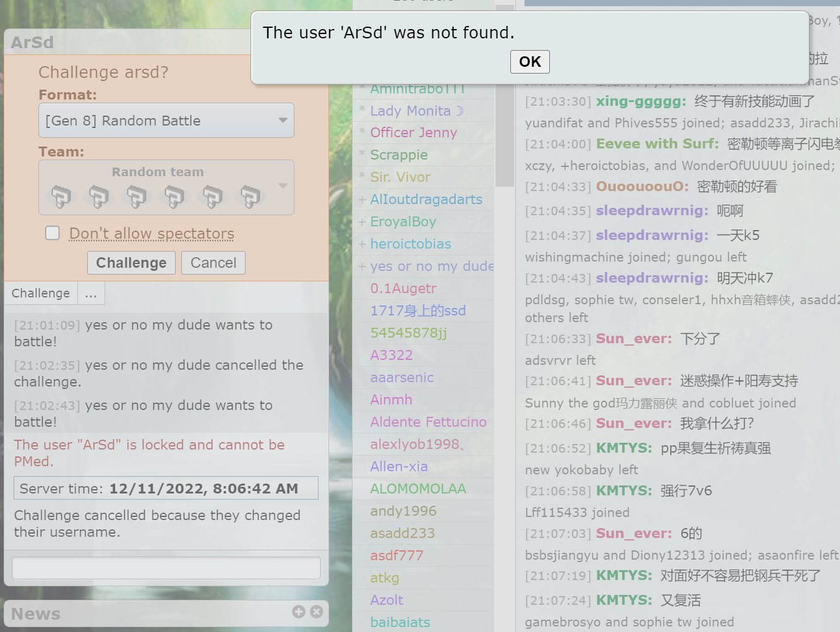This screenshot has width=840, height=632.
Task: Click Sun_ever's name at 21:07:03
Action: (634, 533)
